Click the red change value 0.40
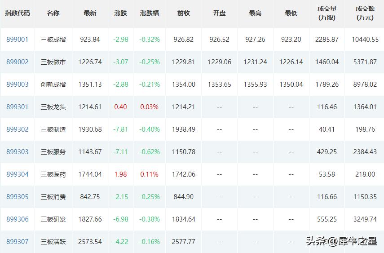The height and width of the screenshot is (253, 384). (120, 107)
